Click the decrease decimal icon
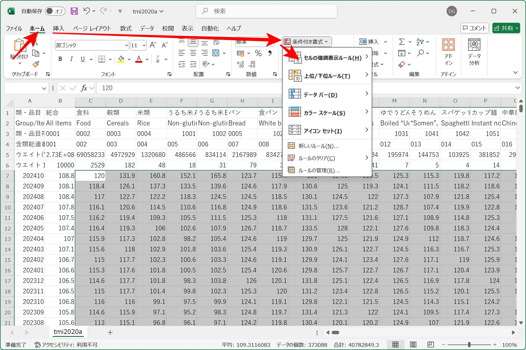Image resolution: width=526 pixels, height=350 pixels. point(252,64)
